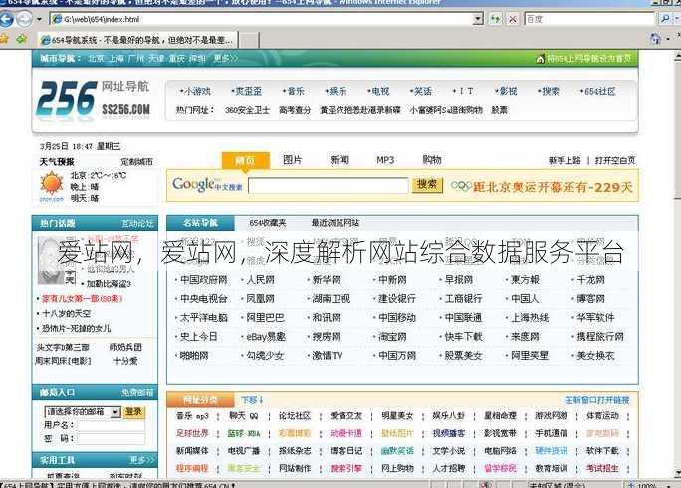Screen dimensions: 681x488
Task: Click 新手上路 link
Action: (566, 160)
